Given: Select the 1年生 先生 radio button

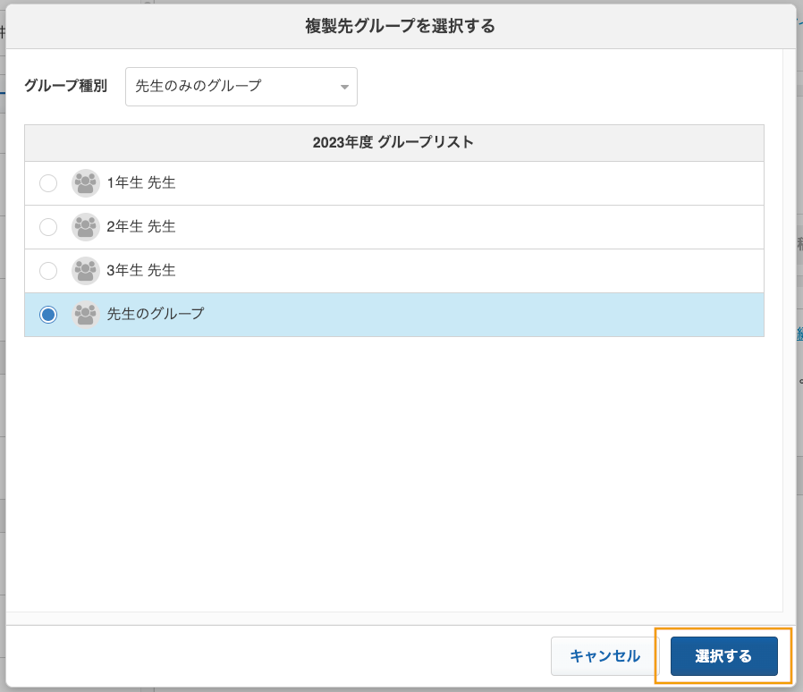Looking at the screenshot, I should click(48, 183).
